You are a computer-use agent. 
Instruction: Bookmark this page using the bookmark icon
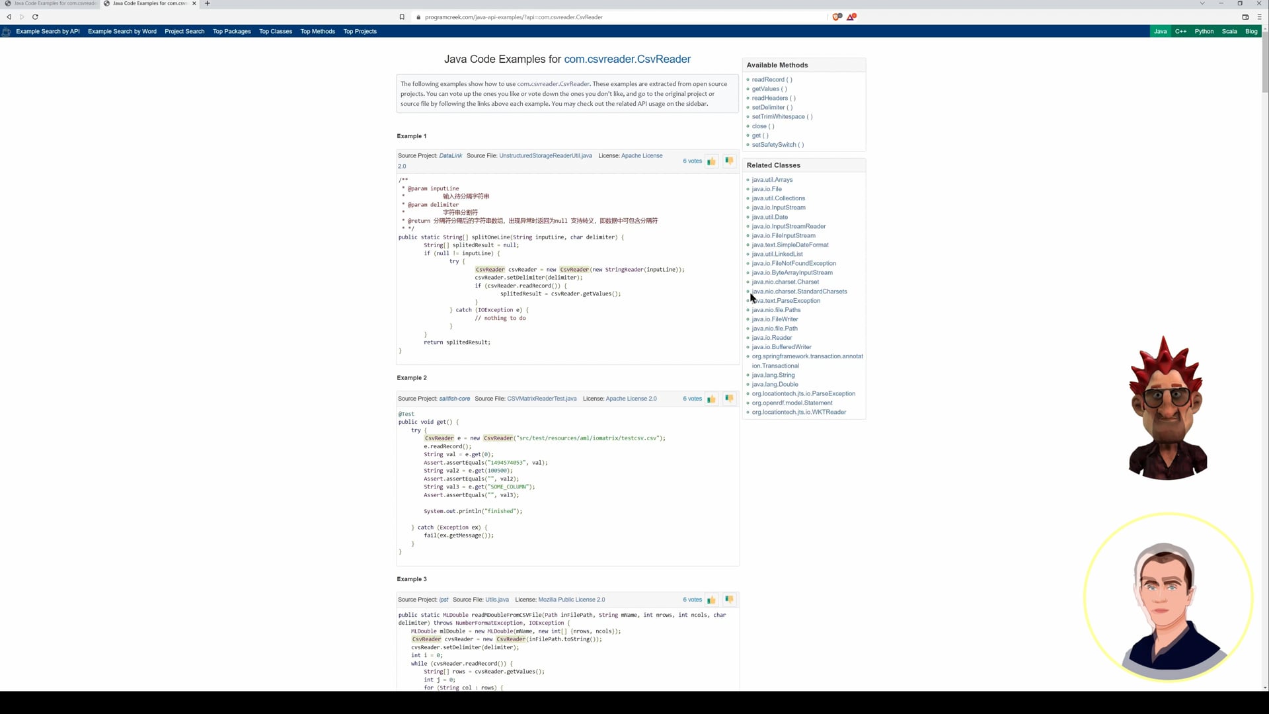402,17
